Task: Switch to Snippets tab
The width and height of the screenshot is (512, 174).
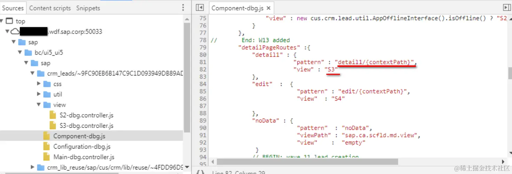Action: click(88, 8)
